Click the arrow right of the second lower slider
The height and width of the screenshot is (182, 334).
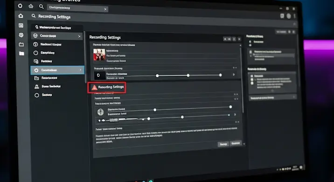point(235,115)
